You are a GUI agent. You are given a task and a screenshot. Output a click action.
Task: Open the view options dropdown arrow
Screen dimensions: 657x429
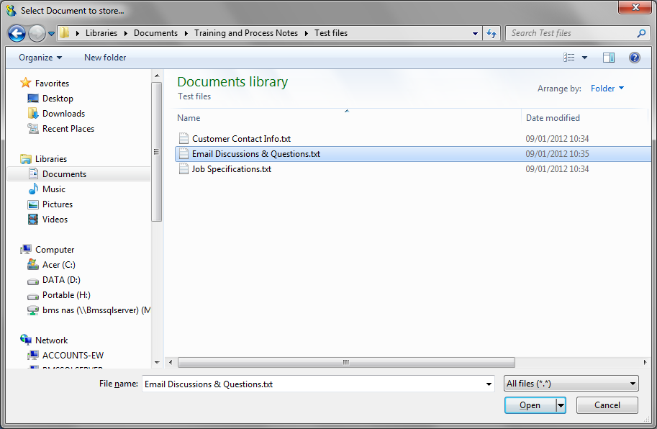coord(584,58)
